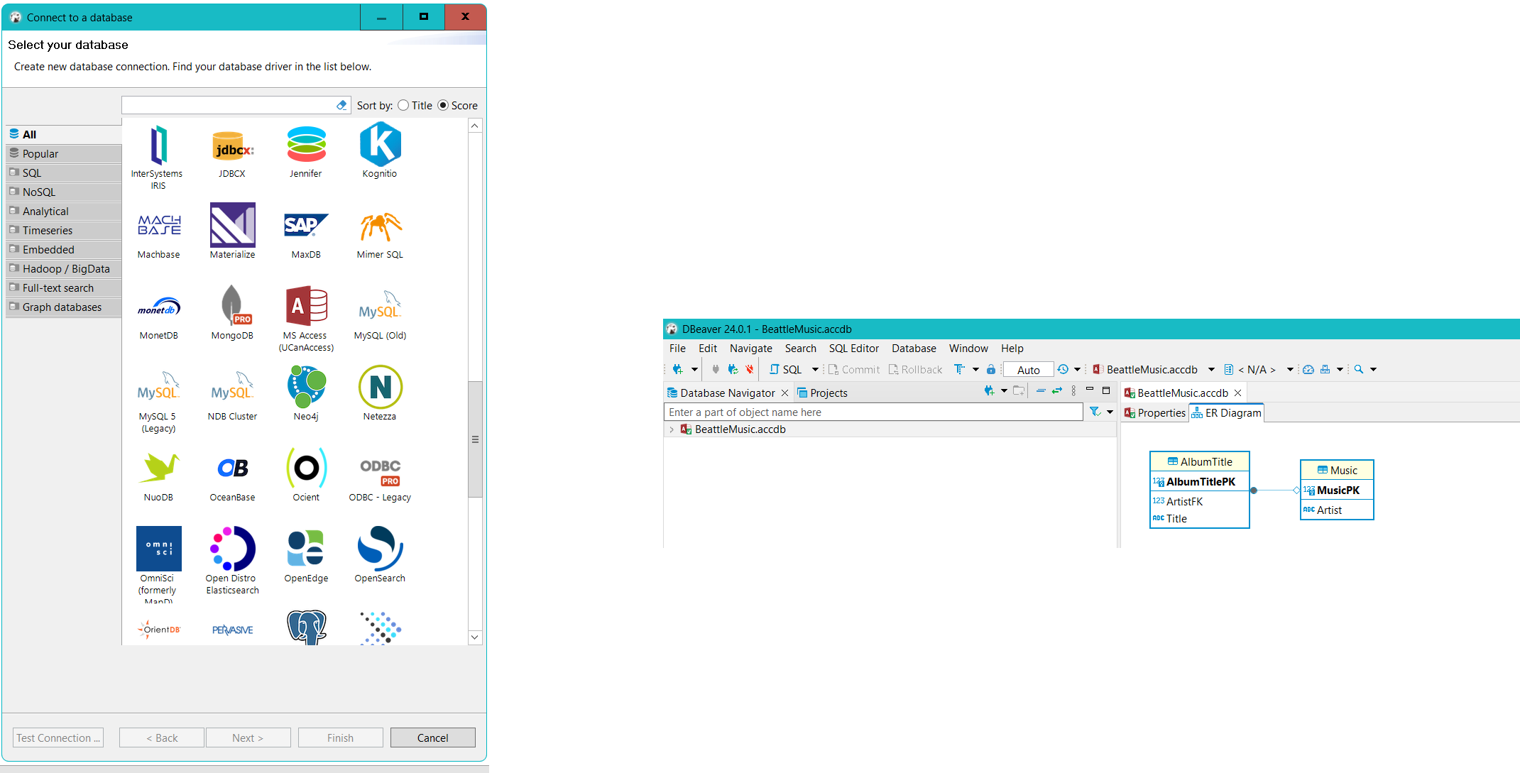1520x773 pixels.
Task: Click the new connection plug icon in toolbar
Action: [678, 369]
